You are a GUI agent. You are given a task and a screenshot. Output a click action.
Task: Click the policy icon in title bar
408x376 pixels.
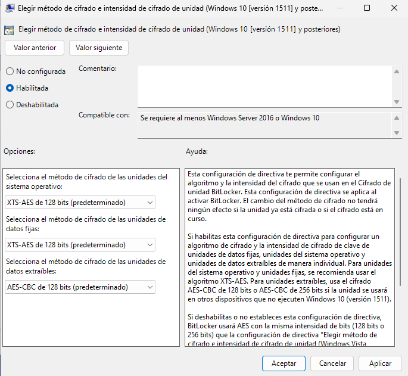tap(8, 9)
